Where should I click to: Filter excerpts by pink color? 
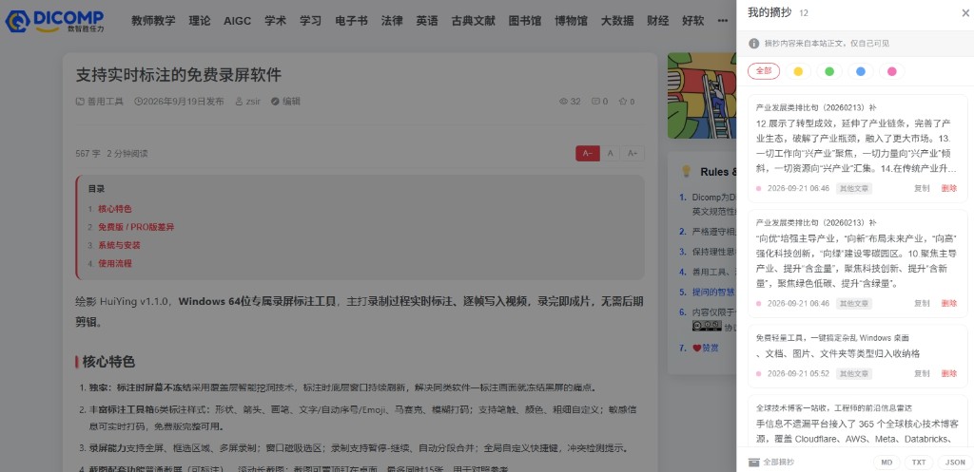(x=892, y=71)
